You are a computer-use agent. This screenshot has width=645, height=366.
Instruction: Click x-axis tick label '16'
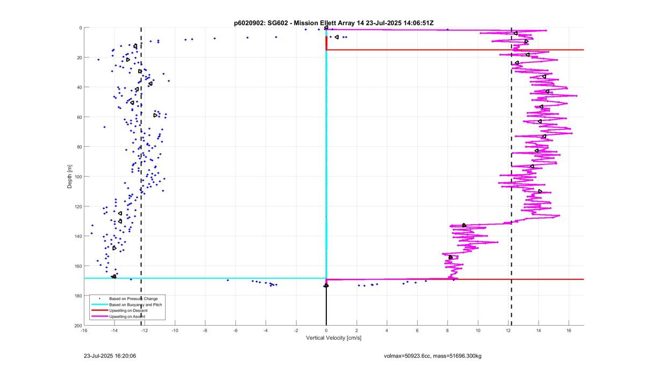pyautogui.click(x=569, y=330)
